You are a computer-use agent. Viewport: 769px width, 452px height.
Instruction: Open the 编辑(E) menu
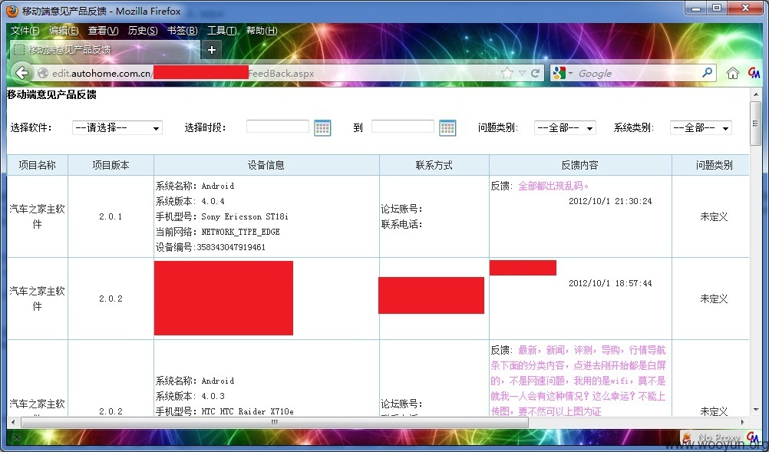coord(64,31)
